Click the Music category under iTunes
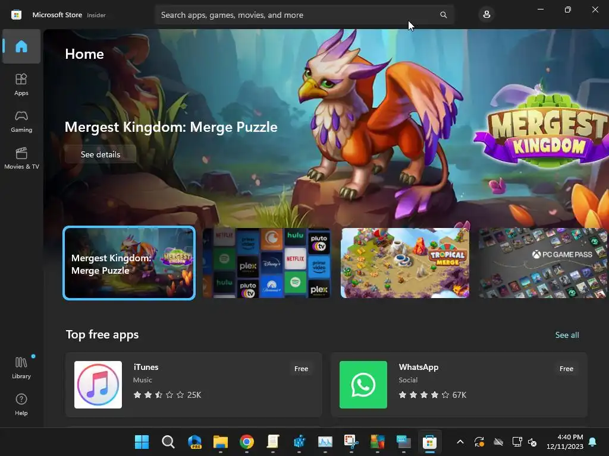The image size is (609, 456). [x=143, y=380]
